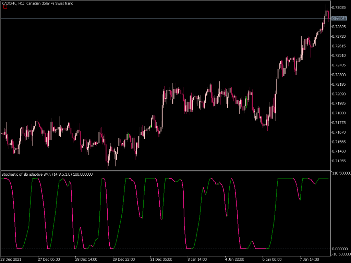
Task: Select the -10.500000 indicator minimum value
Action: tap(340, 253)
